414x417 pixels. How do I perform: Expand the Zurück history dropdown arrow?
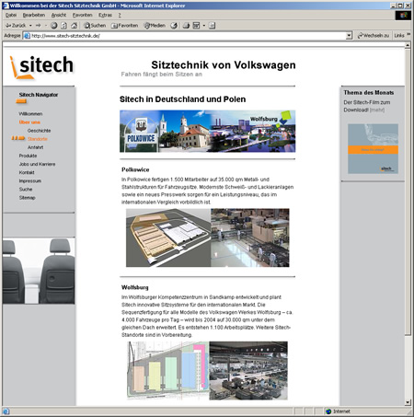pos(30,26)
